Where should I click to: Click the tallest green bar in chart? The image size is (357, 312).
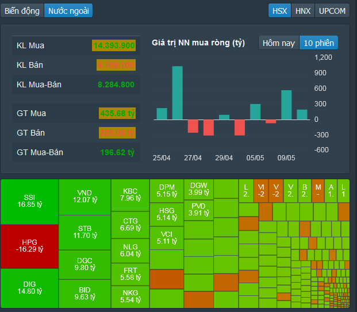tap(178, 93)
